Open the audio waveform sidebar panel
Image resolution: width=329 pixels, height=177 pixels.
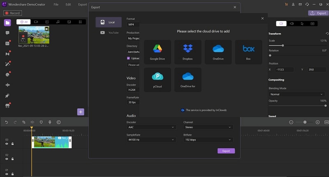(7, 85)
